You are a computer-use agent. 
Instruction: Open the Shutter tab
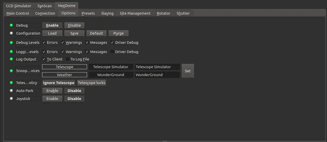[183, 13]
